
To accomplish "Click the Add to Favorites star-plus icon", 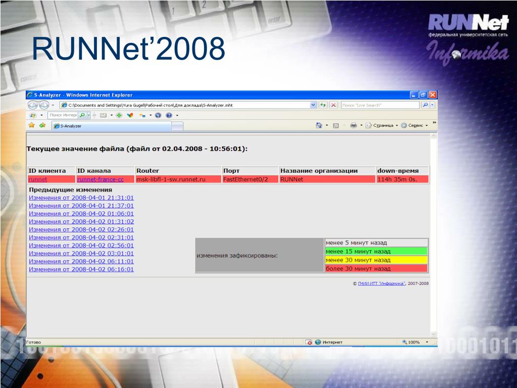I will (x=42, y=125).
